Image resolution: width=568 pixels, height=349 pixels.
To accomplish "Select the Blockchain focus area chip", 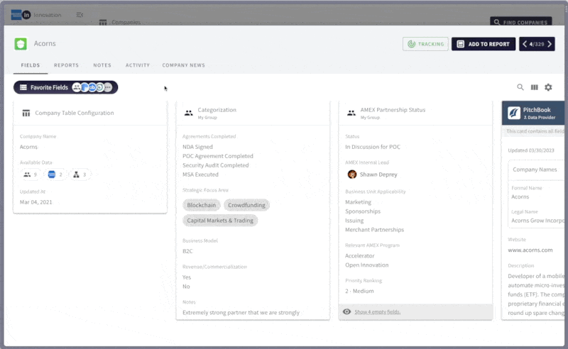I will (x=201, y=205).
